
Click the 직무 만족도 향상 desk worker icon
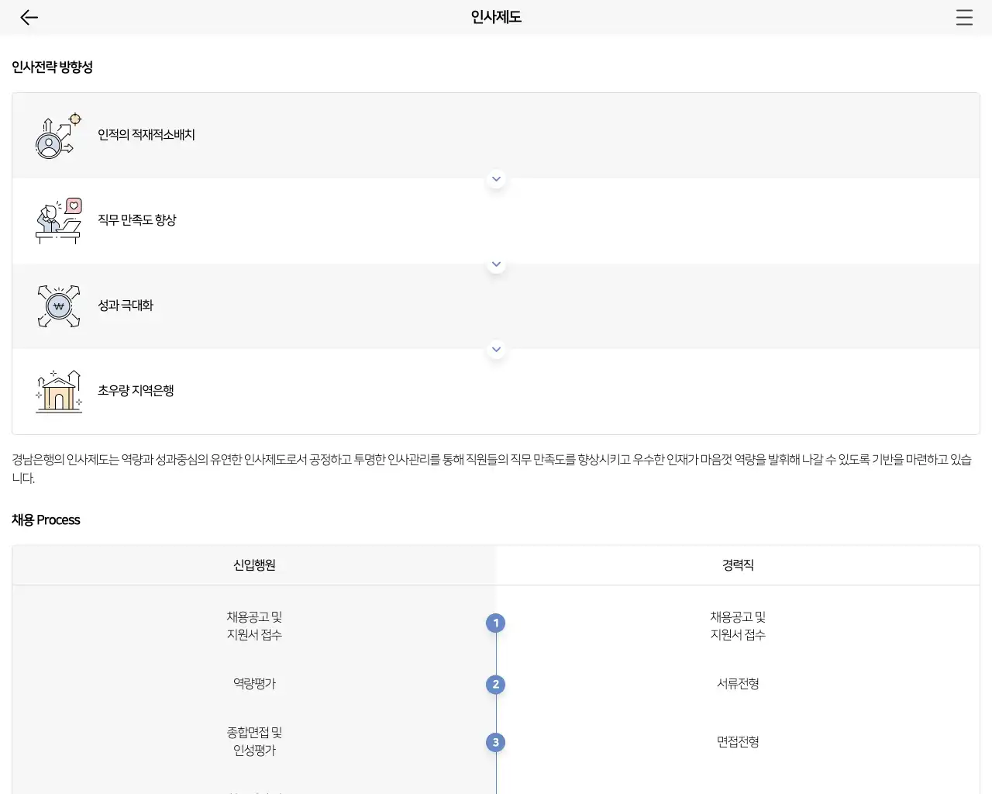pos(58,221)
